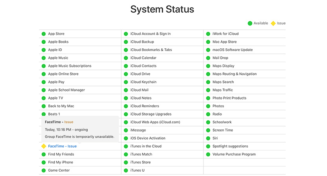Click the green dot beside Apple Pay
The width and height of the screenshot is (327, 176).
tap(44, 82)
